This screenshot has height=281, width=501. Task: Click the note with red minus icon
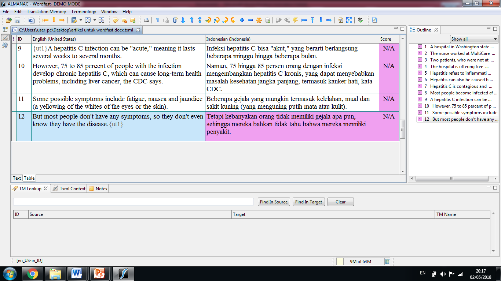pyautogui.click(x=124, y=20)
